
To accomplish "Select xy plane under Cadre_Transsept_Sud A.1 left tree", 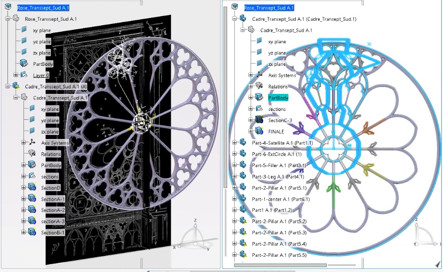I will tap(50, 110).
